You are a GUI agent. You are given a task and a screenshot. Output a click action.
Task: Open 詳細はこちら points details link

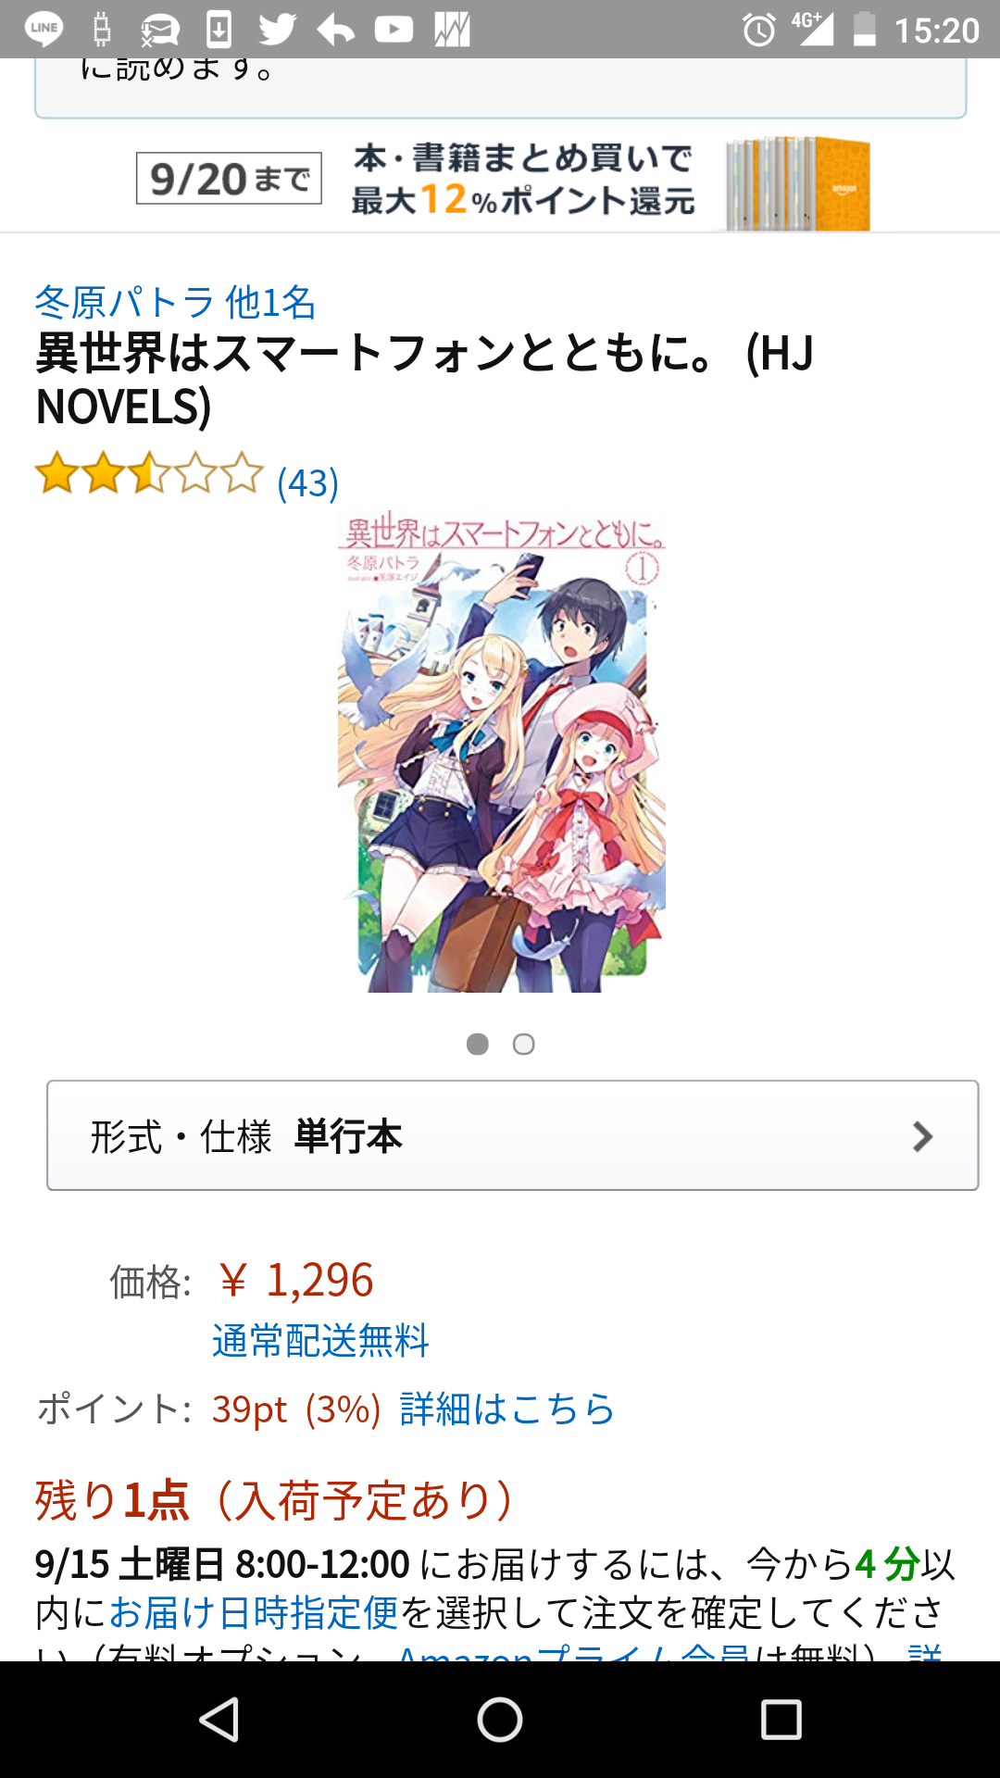point(507,1409)
